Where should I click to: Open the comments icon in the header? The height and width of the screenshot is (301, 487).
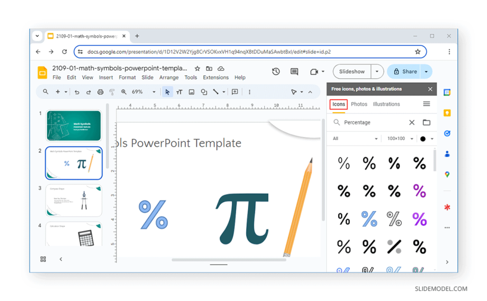pos(294,71)
